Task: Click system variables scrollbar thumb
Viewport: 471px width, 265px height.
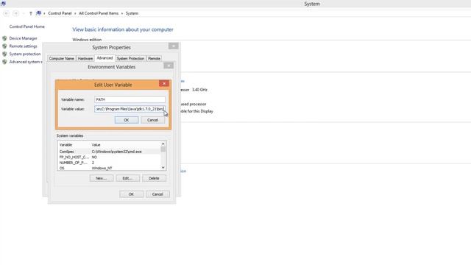Action: click(x=163, y=149)
